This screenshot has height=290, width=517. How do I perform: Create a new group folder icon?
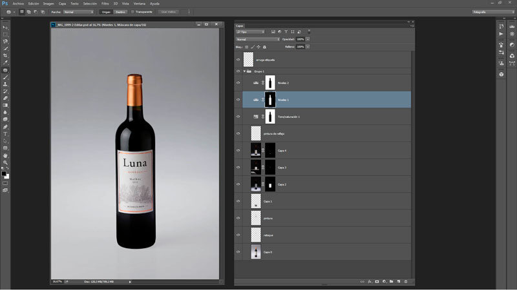(392, 282)
